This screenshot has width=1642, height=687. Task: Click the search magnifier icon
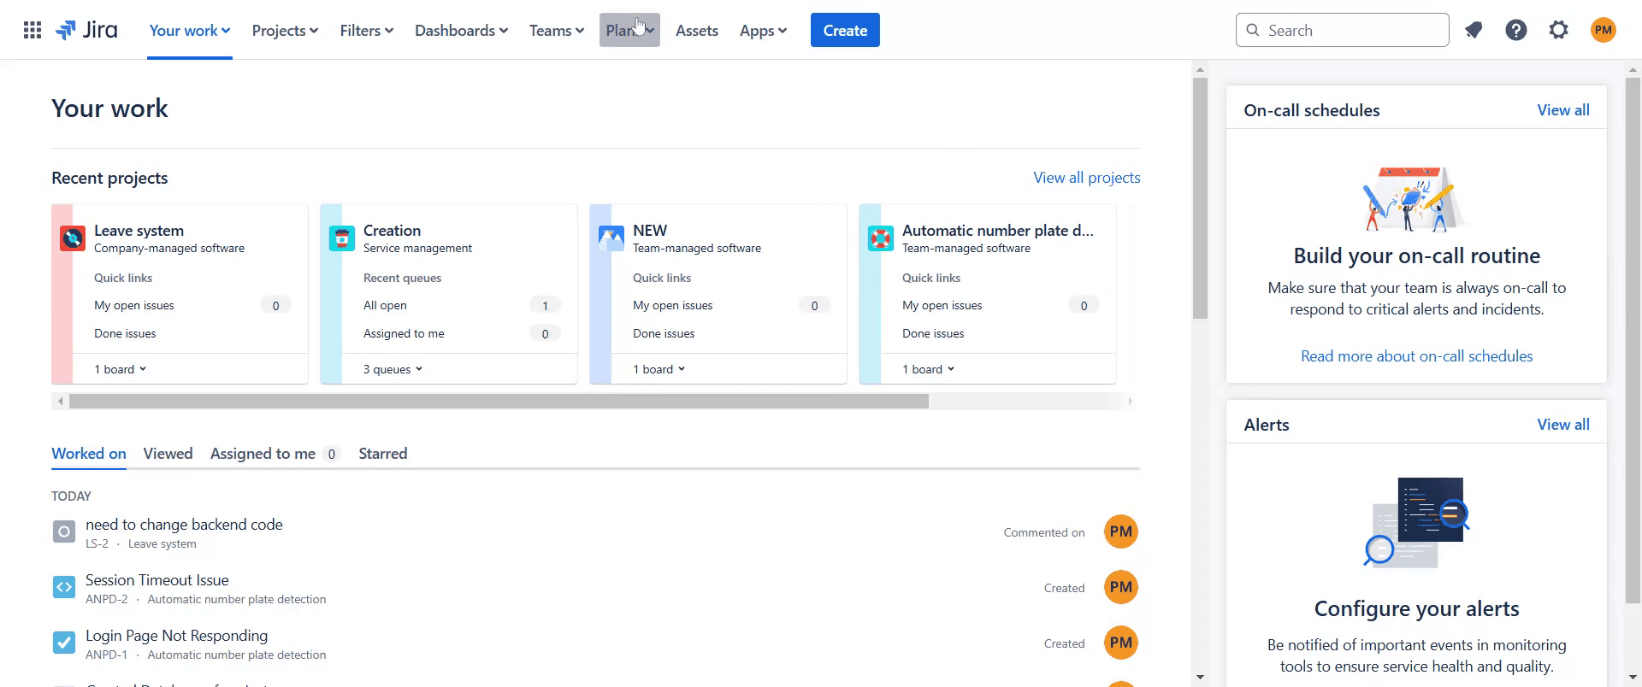[1253, 30]
